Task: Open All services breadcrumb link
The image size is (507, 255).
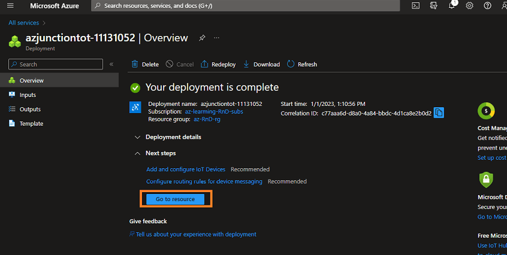Action: click(x=23, y=23)
